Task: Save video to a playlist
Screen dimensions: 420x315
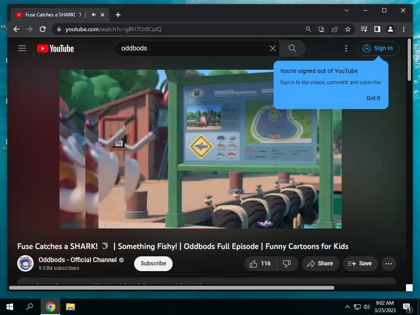Action: [360, 264]
